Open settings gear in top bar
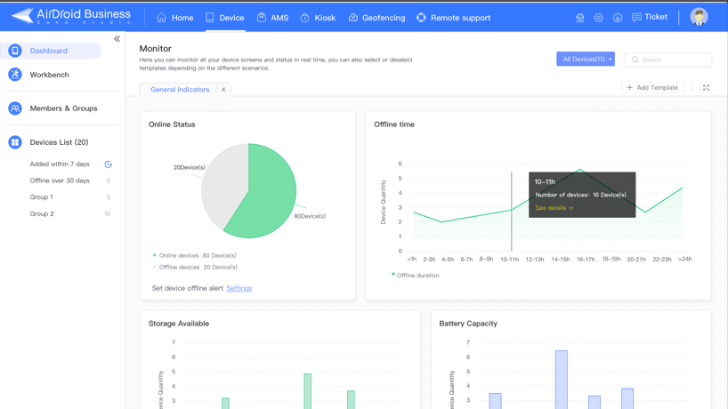The height and width of the screenshot is (409, 728). click(x=599, y=18)
